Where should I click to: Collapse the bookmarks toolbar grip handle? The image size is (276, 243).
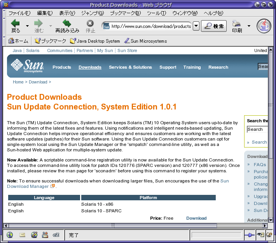coord(4,41)
